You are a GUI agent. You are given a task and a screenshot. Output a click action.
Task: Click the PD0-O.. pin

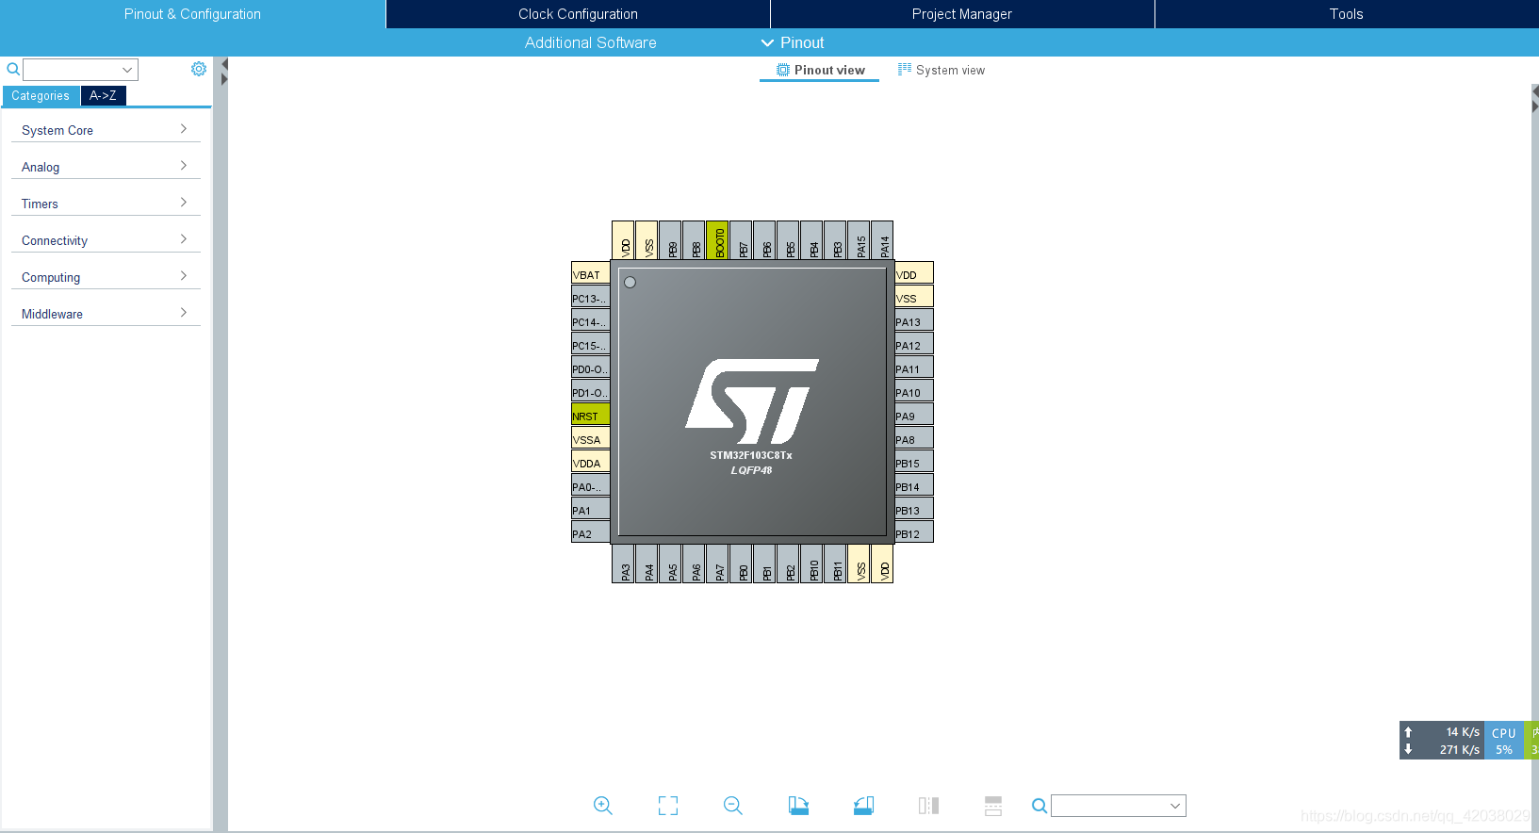tap(591, 367)
